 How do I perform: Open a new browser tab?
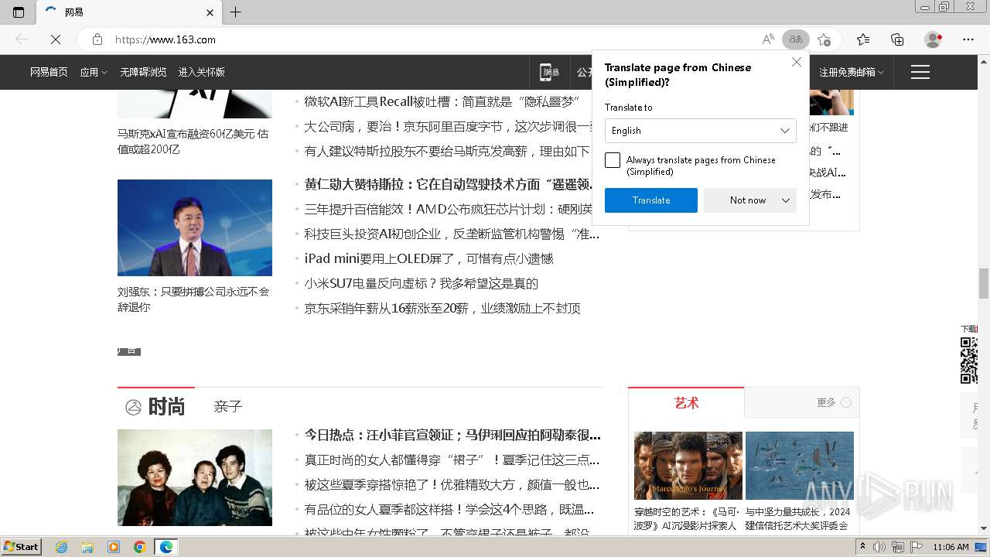pyautogui.click(x=236, y=12)
